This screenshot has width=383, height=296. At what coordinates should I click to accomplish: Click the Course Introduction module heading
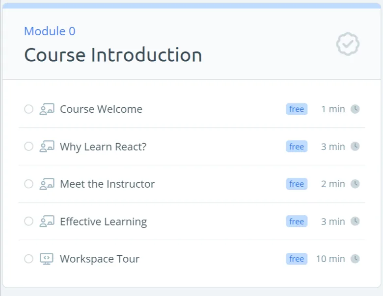tap(113, 55)
